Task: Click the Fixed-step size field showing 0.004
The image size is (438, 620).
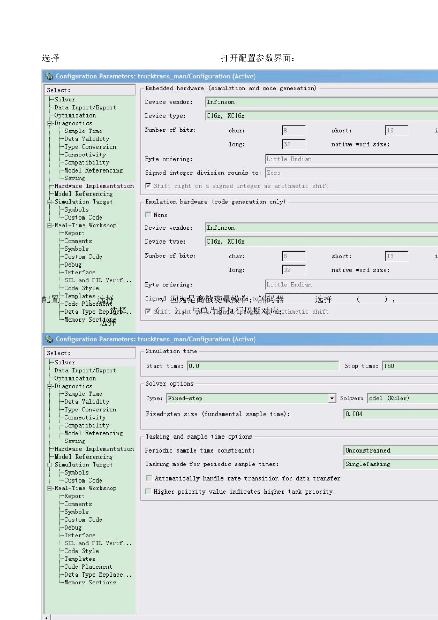Action: (390, 414)
